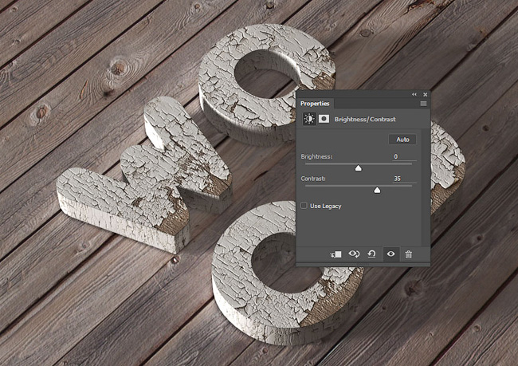
Task: Click the Contrast value field showing 35
Action: (x=404, y=179)
